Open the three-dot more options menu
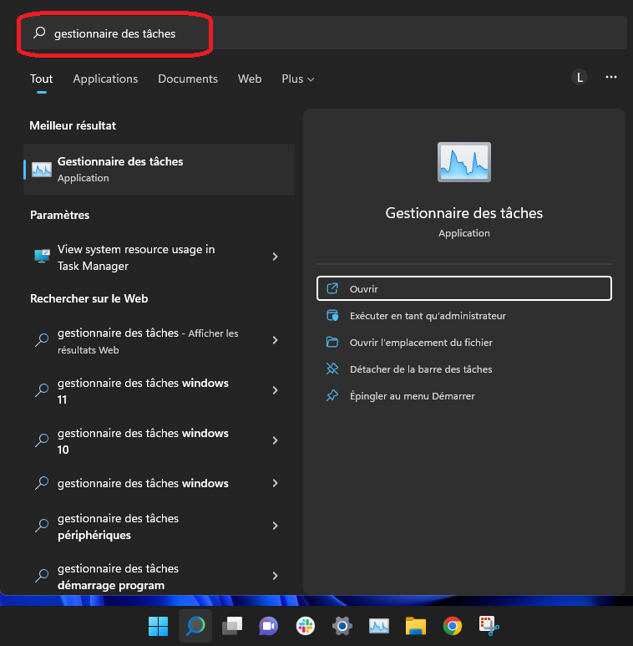 pos(611,78)
